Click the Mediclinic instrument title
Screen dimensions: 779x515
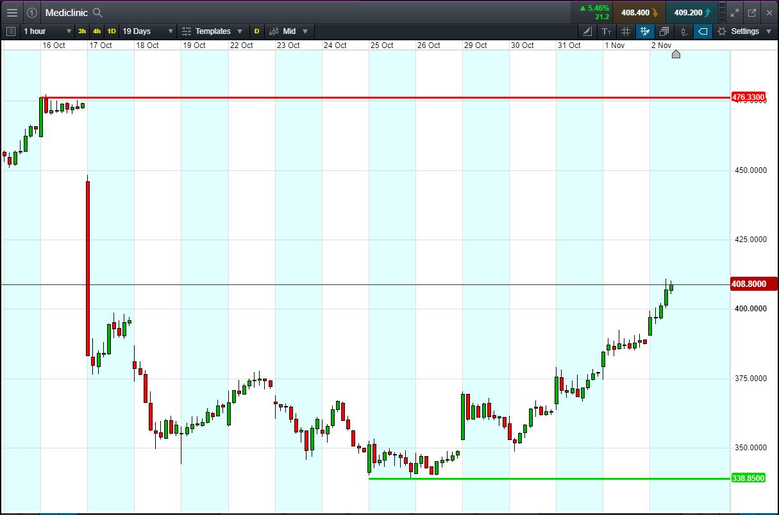pyautogui.click(x=67, y=12)
